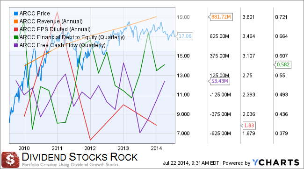
Task: Click the 0.582 debt to equity tag
Action: tap(282, 64)
